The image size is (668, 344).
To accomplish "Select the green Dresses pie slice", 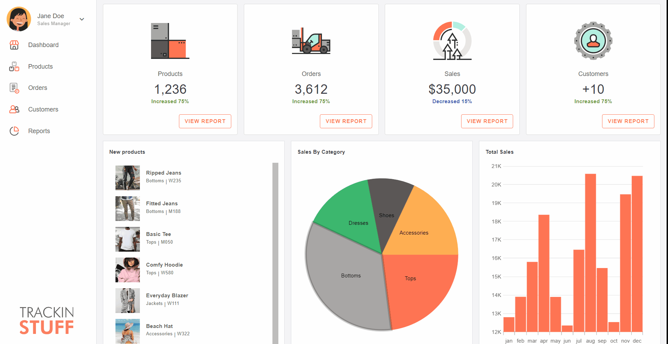I will [x=349, y=216].
